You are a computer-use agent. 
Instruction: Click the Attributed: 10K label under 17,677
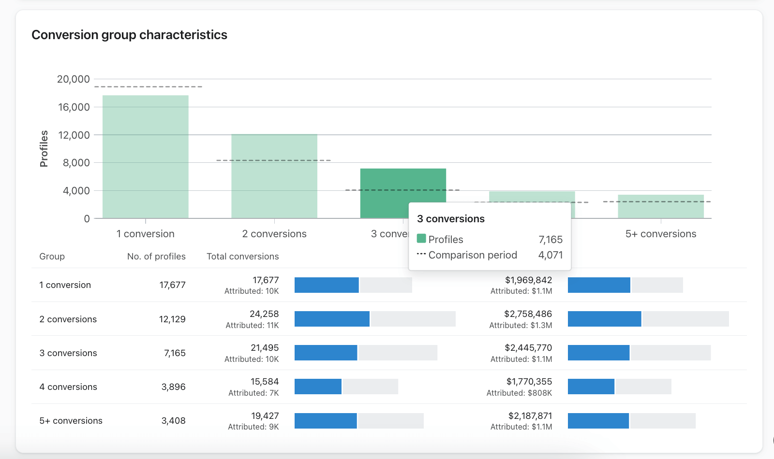(x=252, y=291)
